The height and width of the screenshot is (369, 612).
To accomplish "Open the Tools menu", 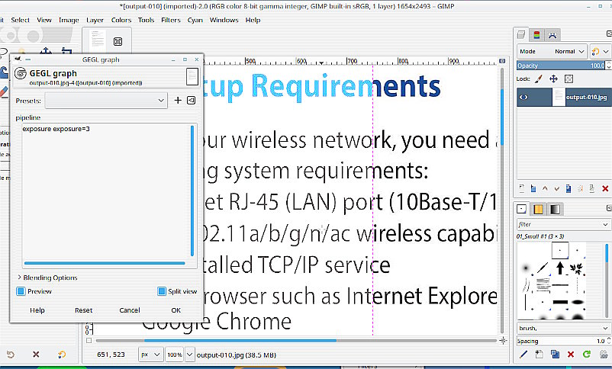I will (146, 20).
